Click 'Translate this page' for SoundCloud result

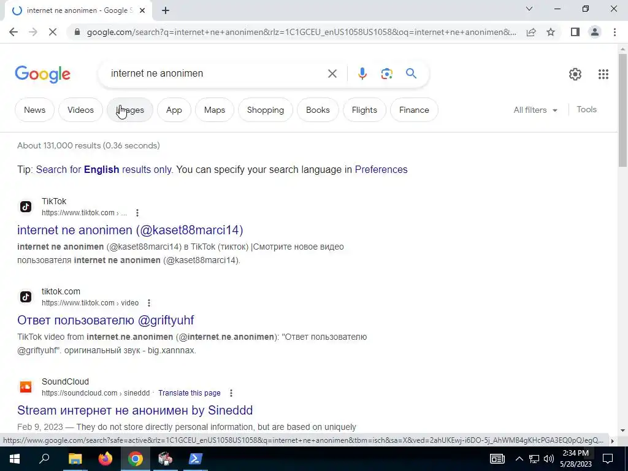pyautogui.click(x=190, y=393)
